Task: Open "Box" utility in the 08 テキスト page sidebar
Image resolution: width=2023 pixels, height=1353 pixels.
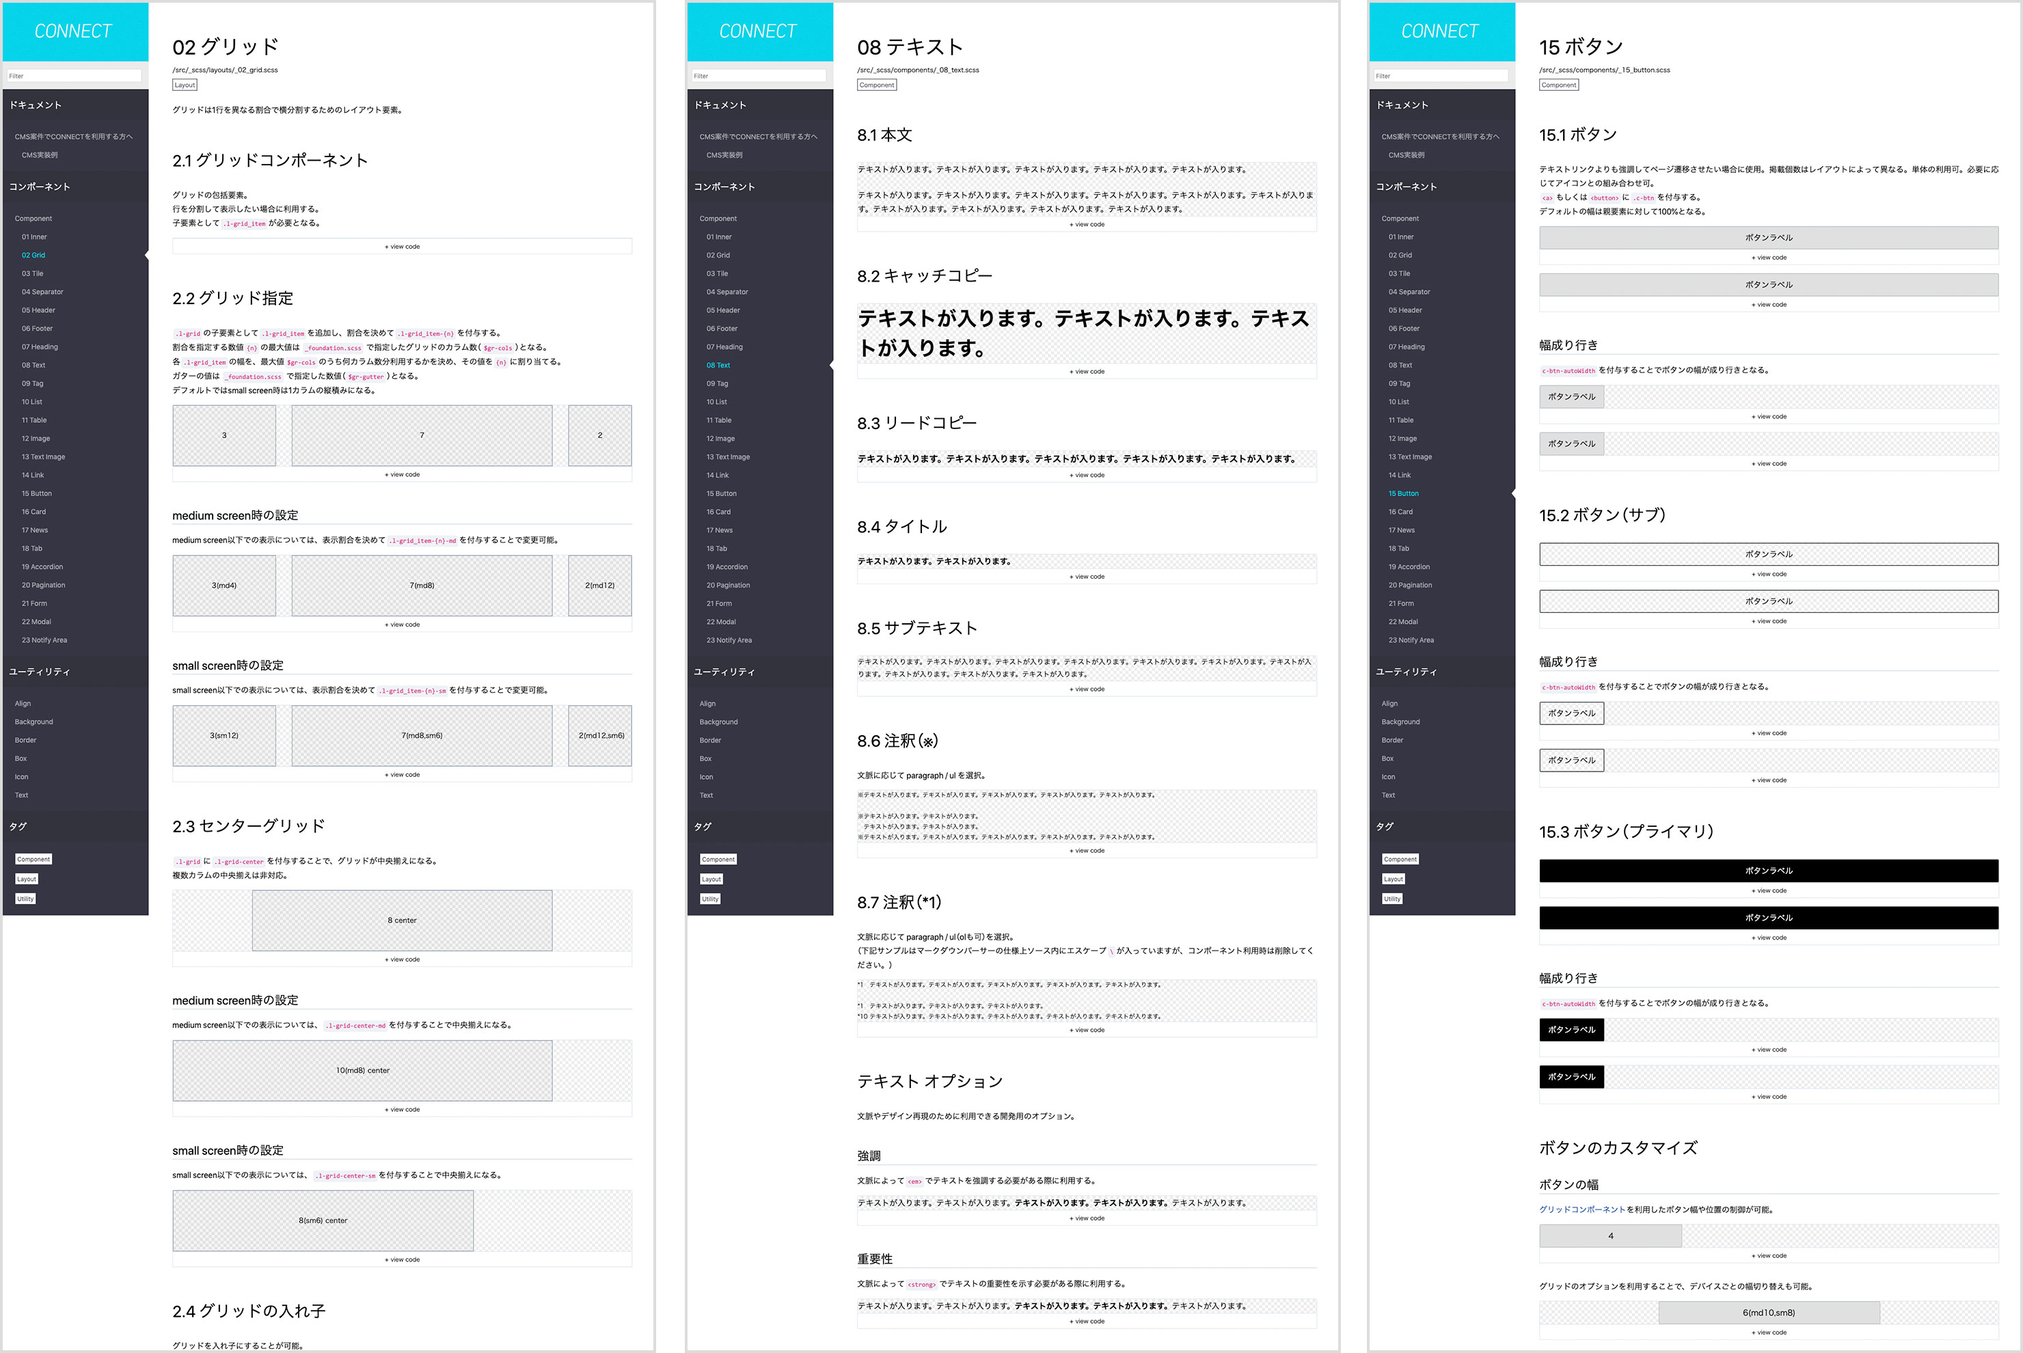Action: (x=705, y=758)
